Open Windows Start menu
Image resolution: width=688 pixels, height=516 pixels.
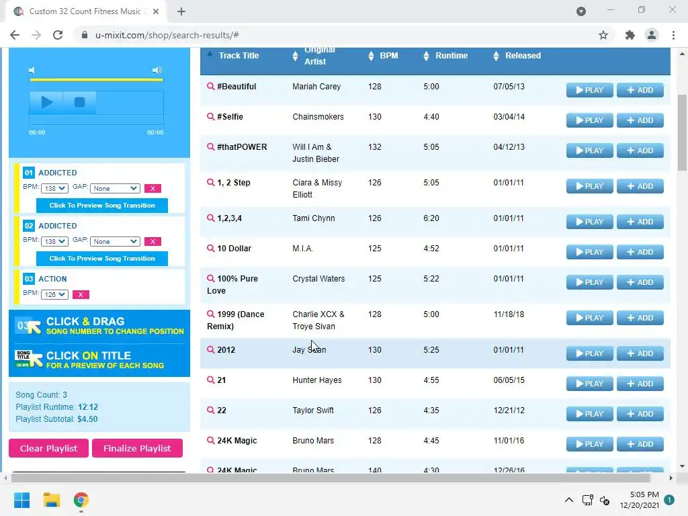[21, 500]
